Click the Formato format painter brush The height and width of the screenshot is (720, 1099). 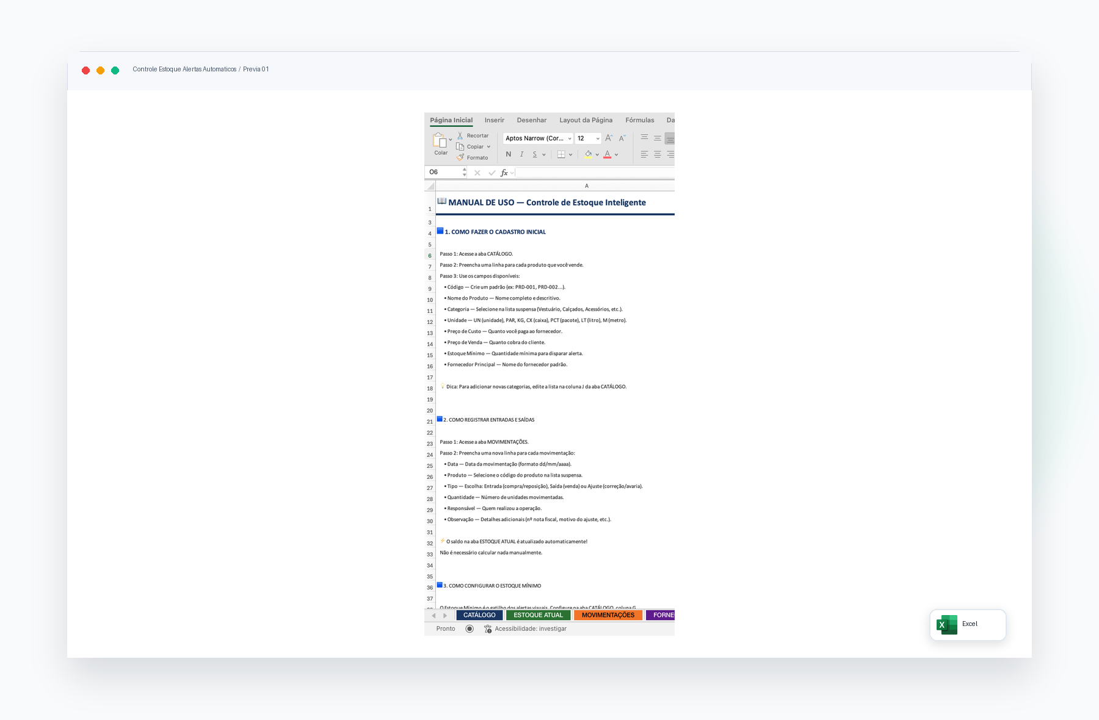tap(460, 157)
